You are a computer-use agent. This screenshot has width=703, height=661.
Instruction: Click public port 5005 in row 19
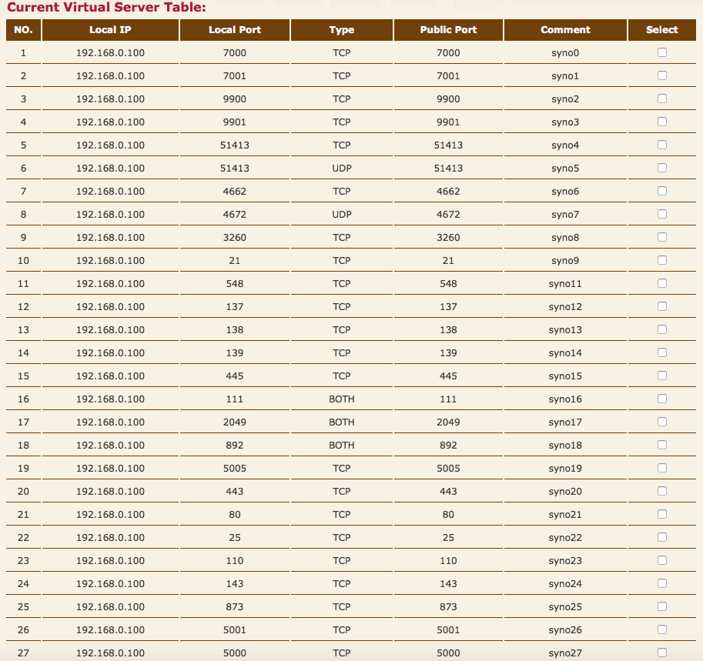pos(448,469)
